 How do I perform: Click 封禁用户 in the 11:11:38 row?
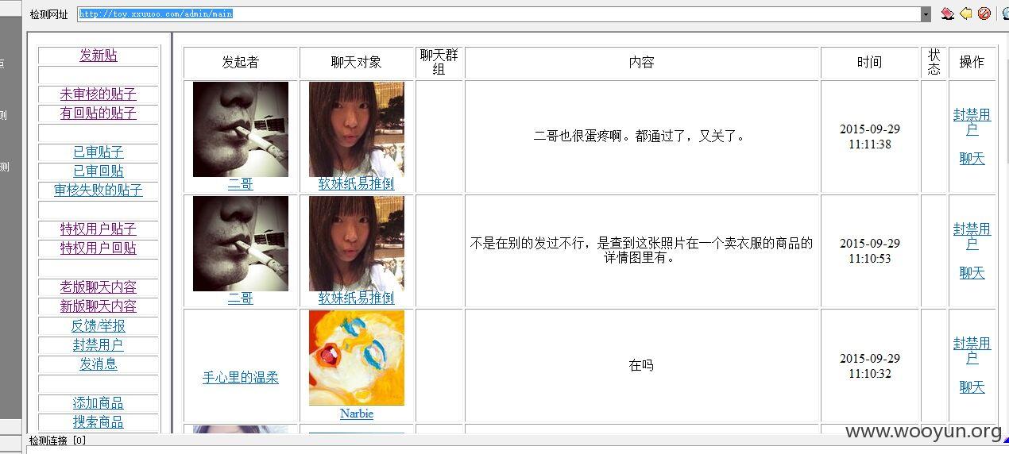pos(972,122)
